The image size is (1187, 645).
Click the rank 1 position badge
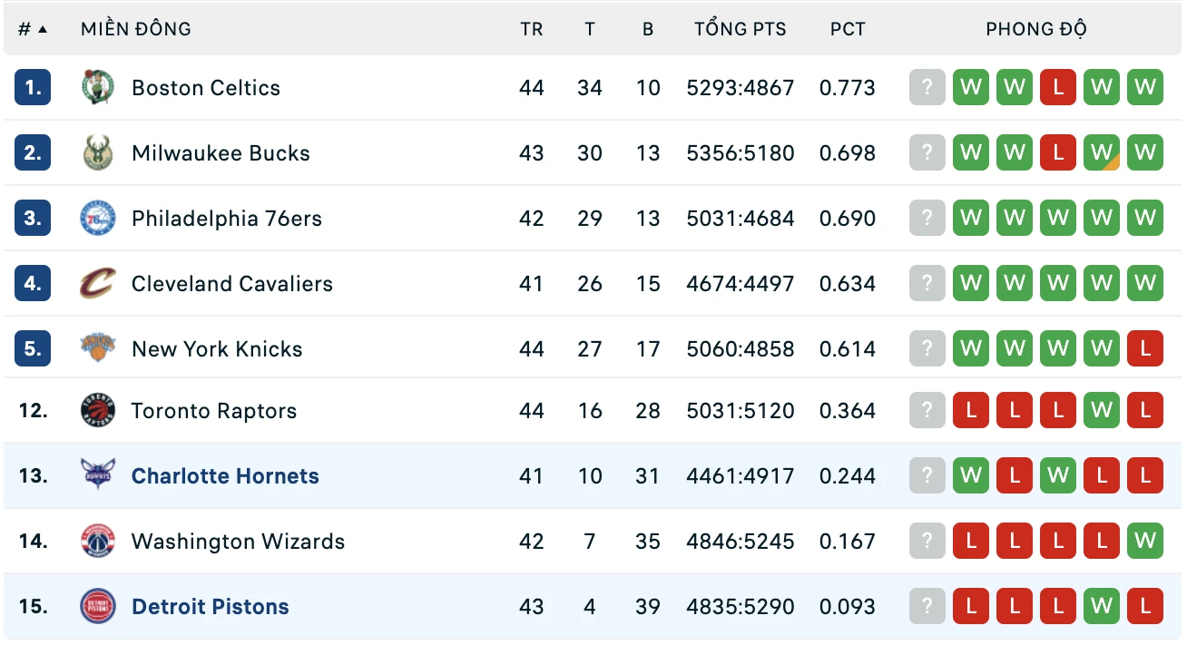click(x=33, y=88)
